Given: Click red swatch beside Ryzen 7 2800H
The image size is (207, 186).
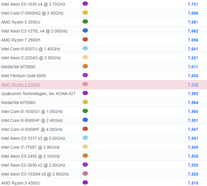Looking at the screenshot, I should [85, 39].
